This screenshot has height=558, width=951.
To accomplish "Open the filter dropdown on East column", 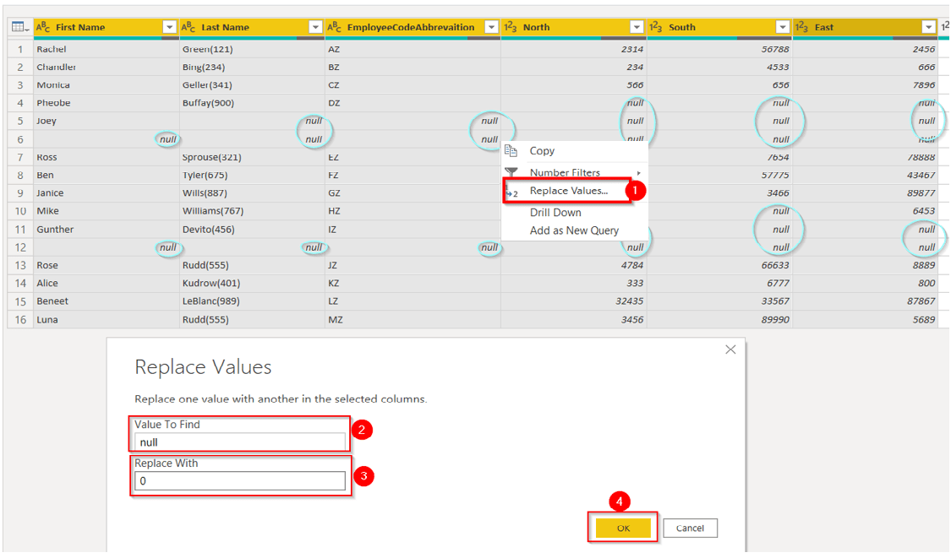I will [927, 26].
